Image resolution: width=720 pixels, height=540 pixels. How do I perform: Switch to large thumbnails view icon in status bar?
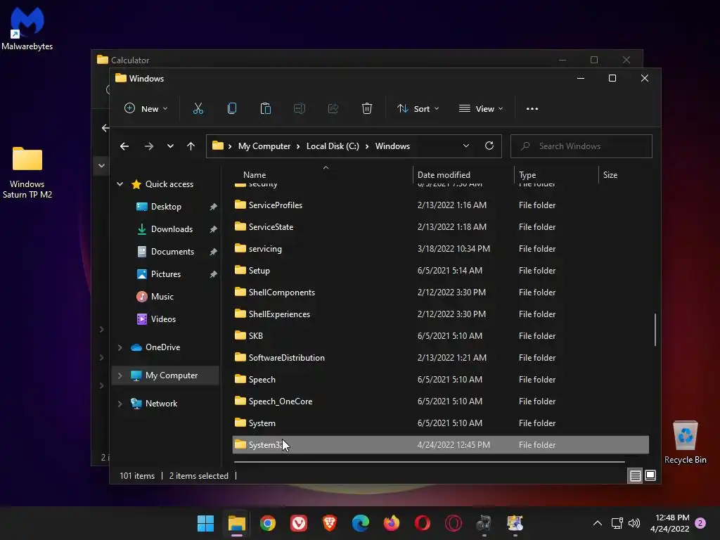click(x=650, y=476)
